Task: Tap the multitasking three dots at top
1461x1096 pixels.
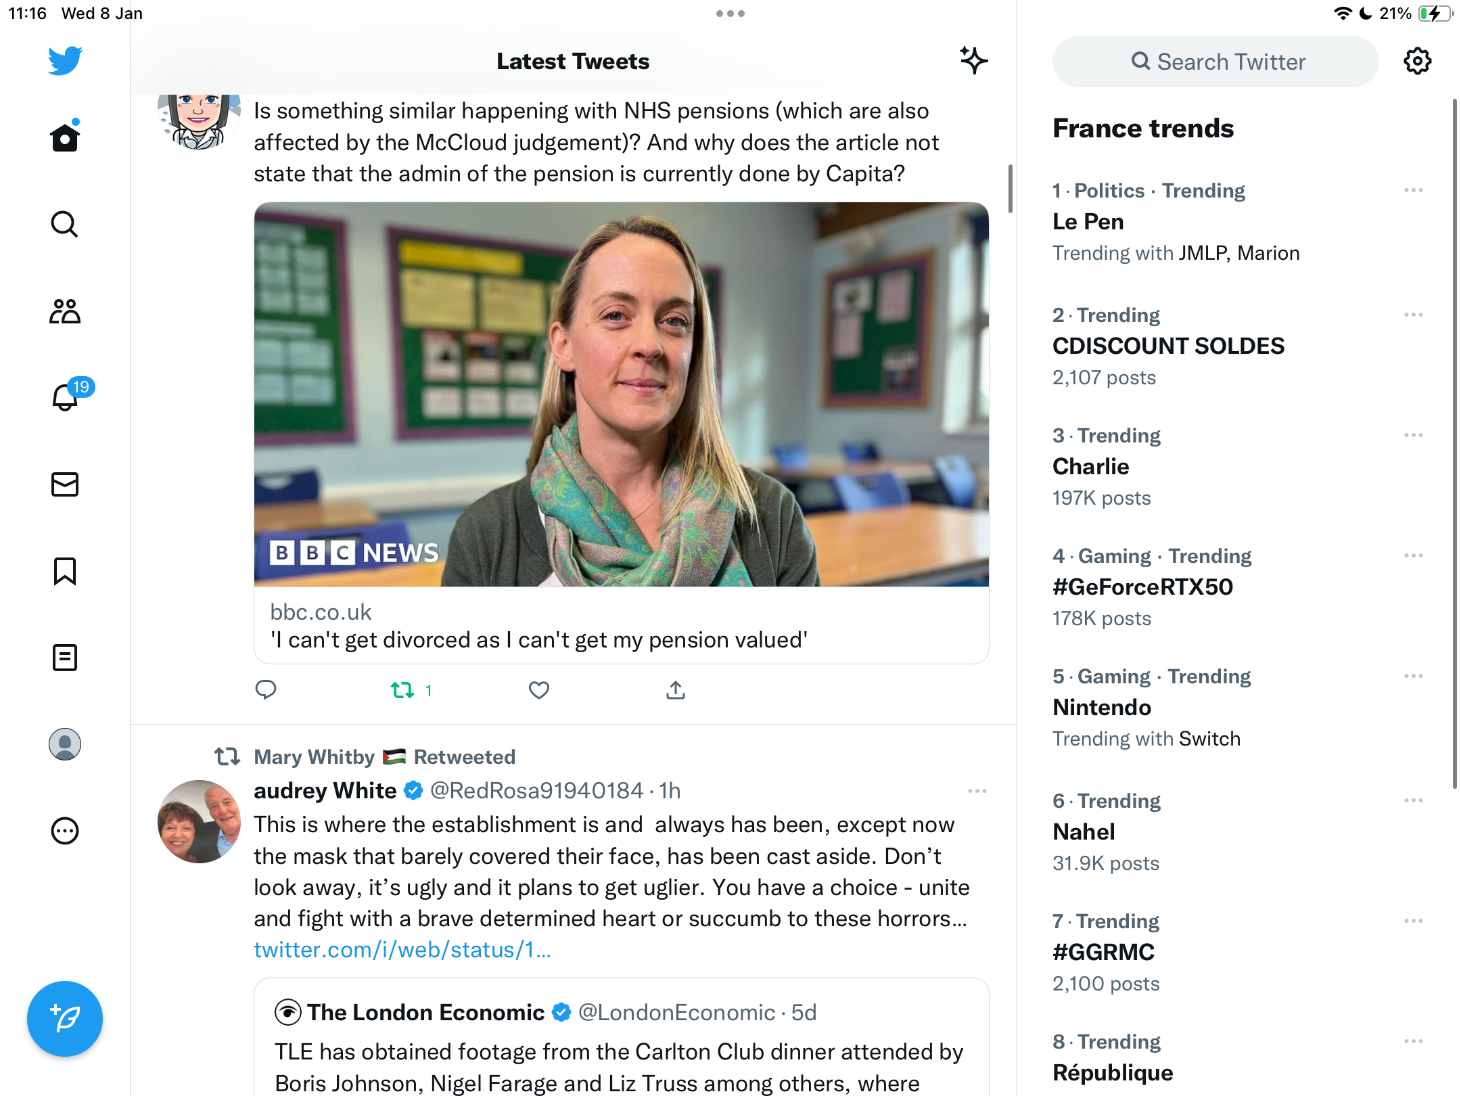Action: click(730, 14)
